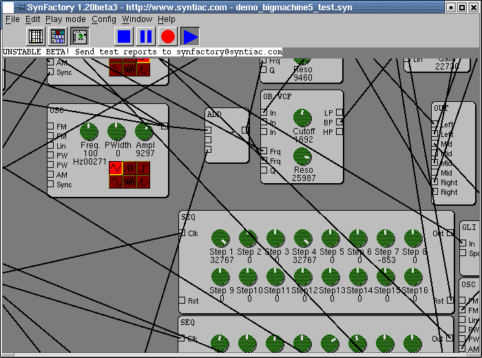Click the upper SEQ module title

188,218
